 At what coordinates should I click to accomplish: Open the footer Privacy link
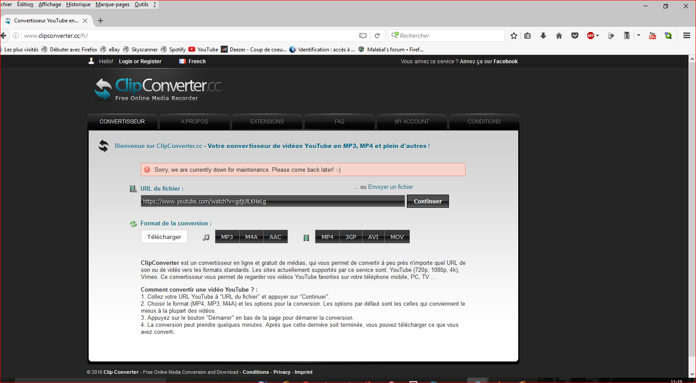point(282,372)
